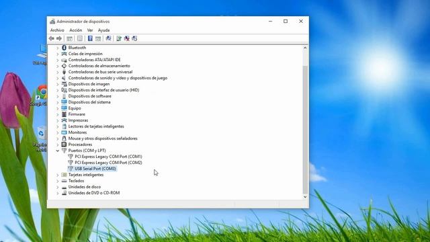Expand Controladoras de bus serie universal

58,72
